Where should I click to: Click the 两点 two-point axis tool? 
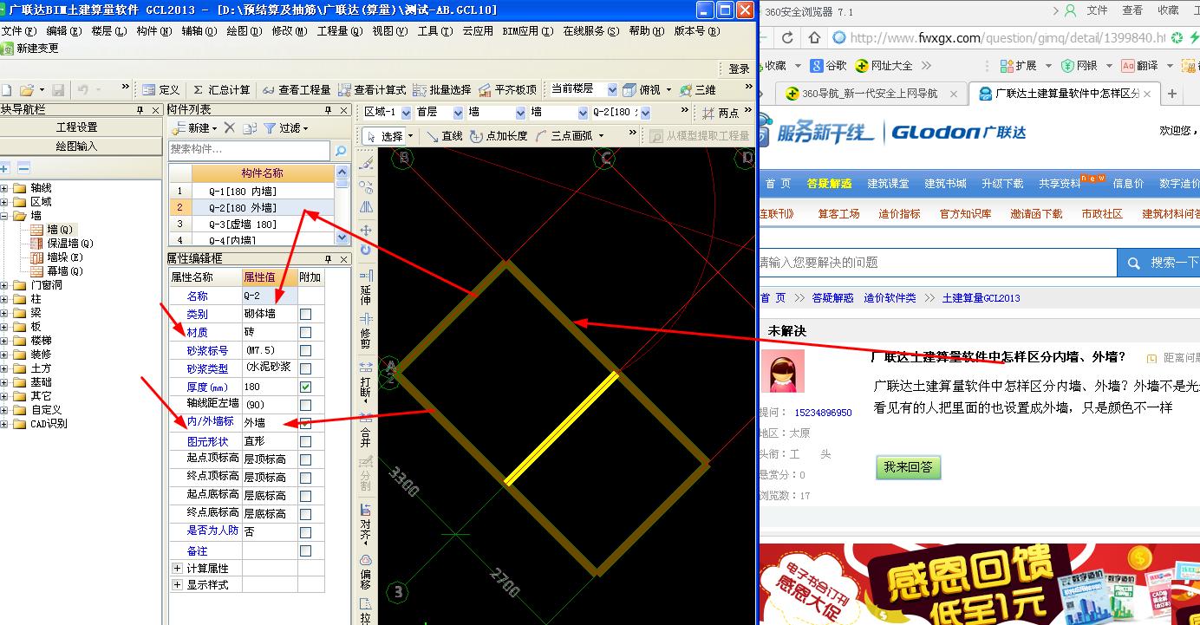(x=721, y=114)
